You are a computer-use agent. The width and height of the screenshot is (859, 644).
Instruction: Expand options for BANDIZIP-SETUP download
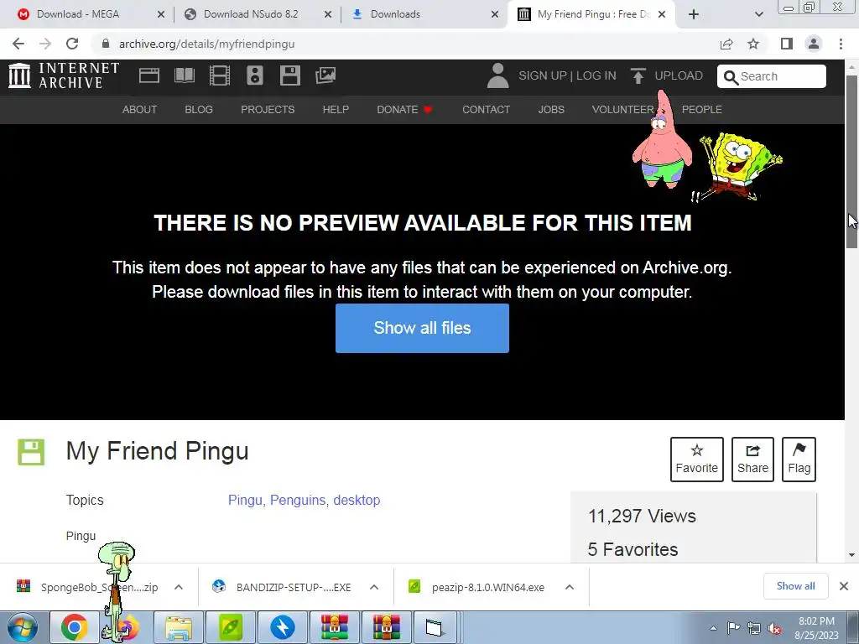[374, 587]
